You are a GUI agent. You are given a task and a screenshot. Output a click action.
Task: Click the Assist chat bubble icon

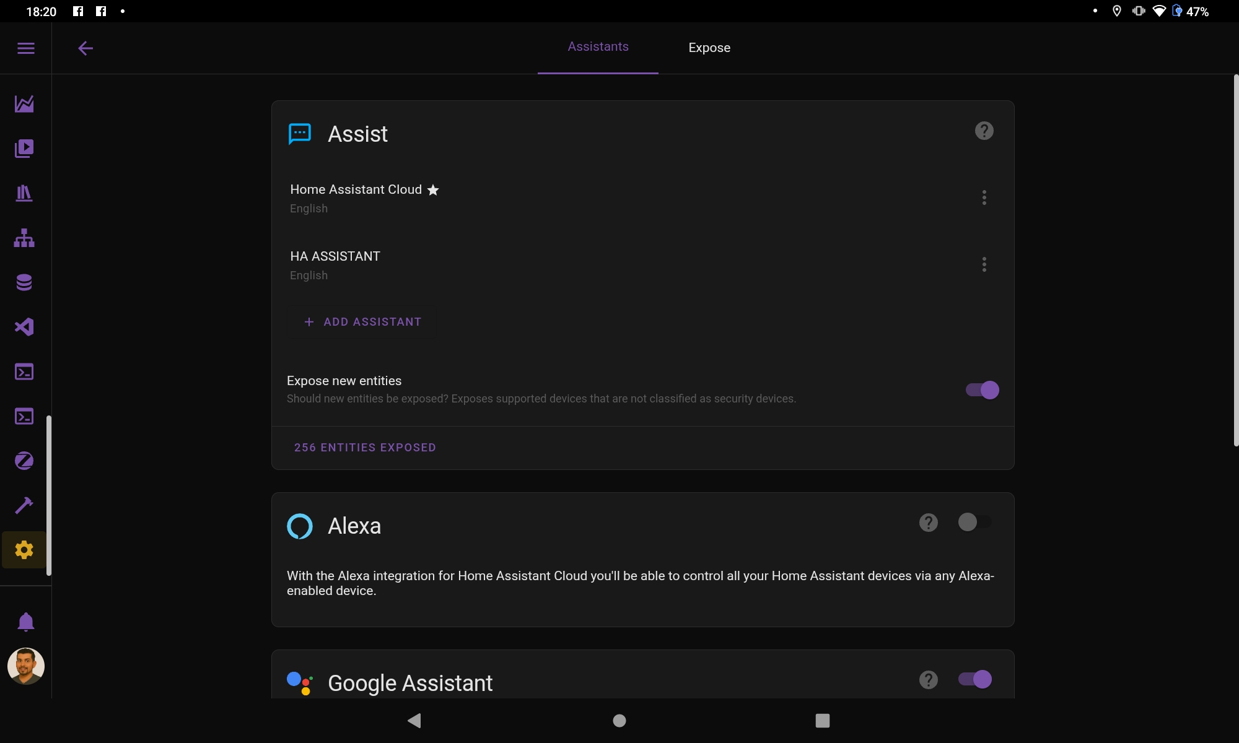click(x=300, y=134)
